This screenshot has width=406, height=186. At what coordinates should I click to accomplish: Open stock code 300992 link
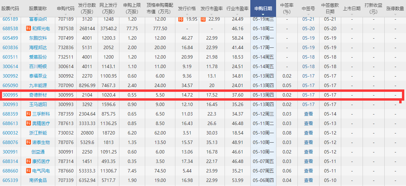click(10, 76)
